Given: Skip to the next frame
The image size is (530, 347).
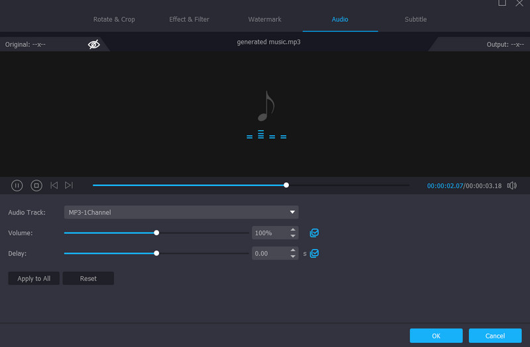Looking at the screenshot, I should coord(69,185).
